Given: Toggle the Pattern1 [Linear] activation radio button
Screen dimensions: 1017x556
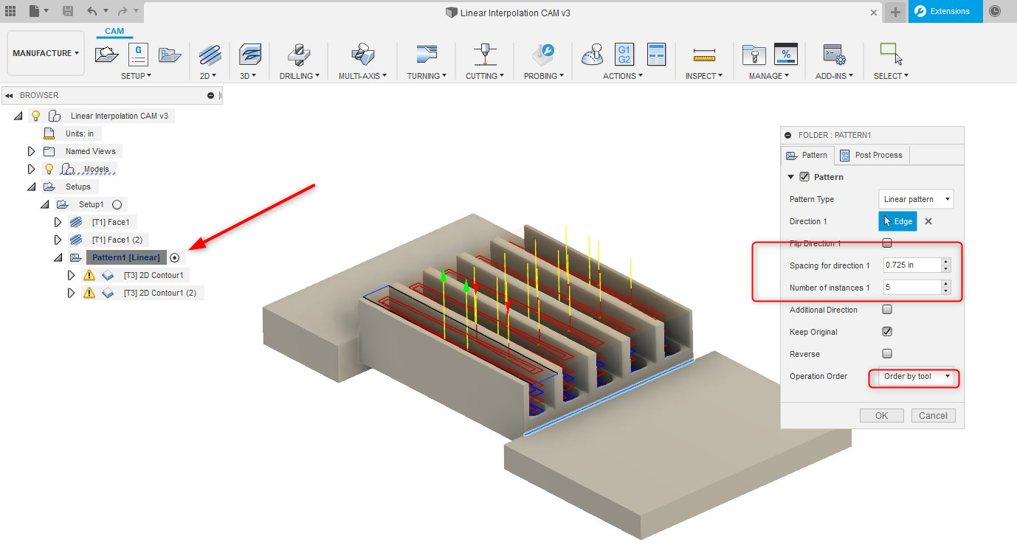Looking at the screenshot, I should 175,257.
